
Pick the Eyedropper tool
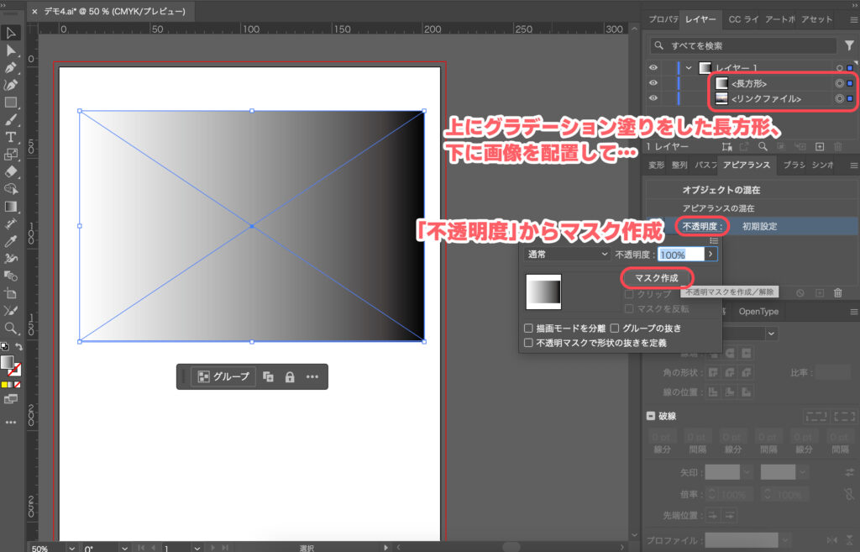click(11, 241)
